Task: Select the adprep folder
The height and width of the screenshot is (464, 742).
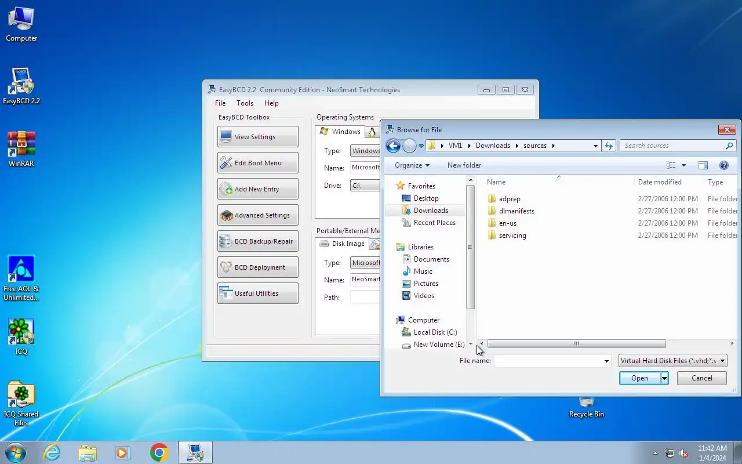Action: (504, 199)
